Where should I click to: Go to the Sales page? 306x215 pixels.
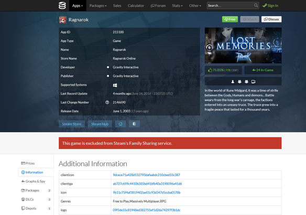tap(117, 6)
